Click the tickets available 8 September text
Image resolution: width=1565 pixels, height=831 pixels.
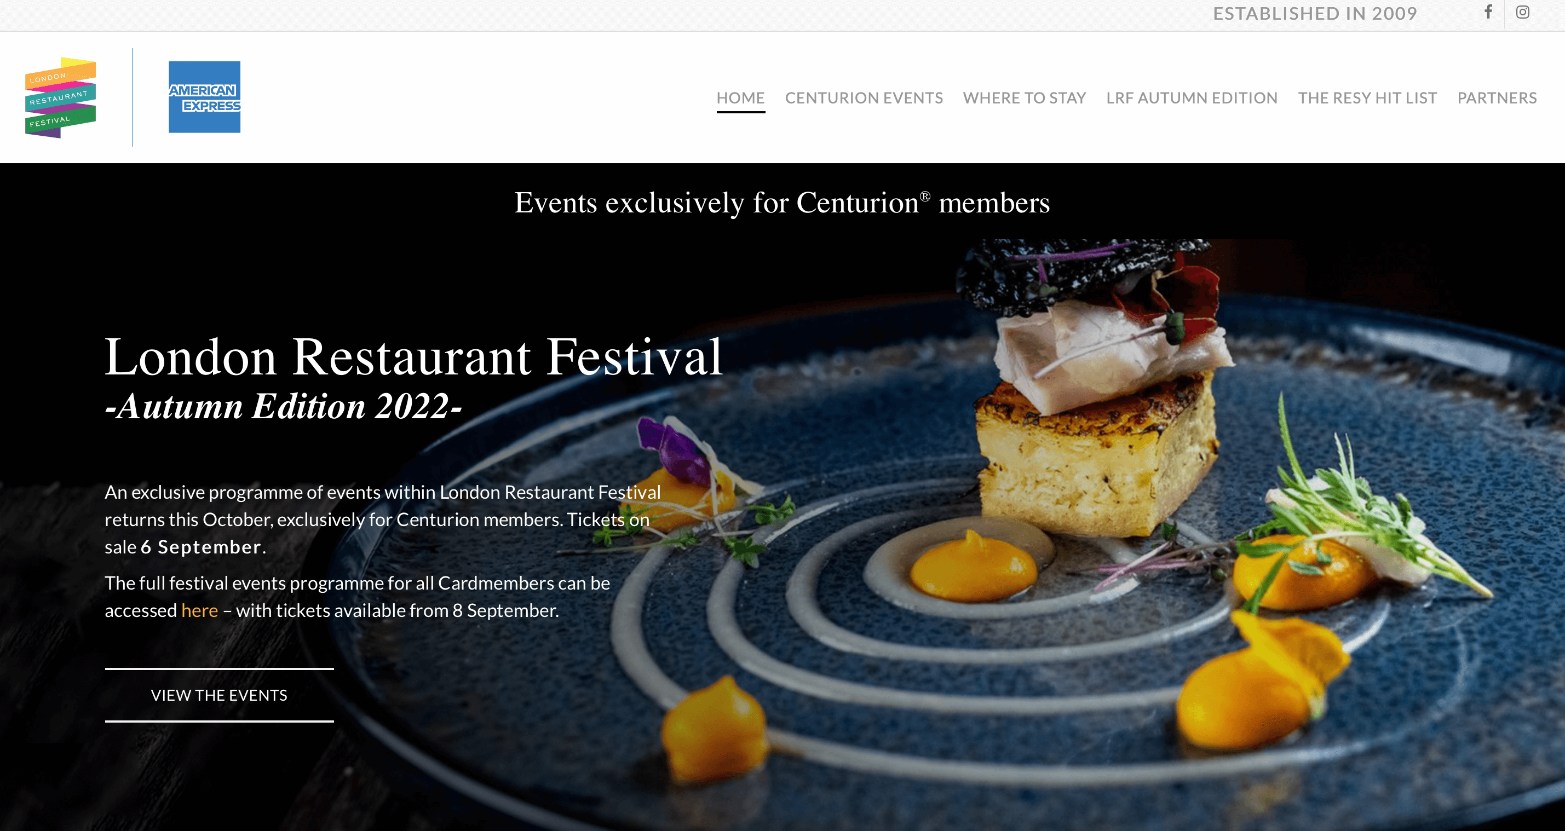pos(398,610)
